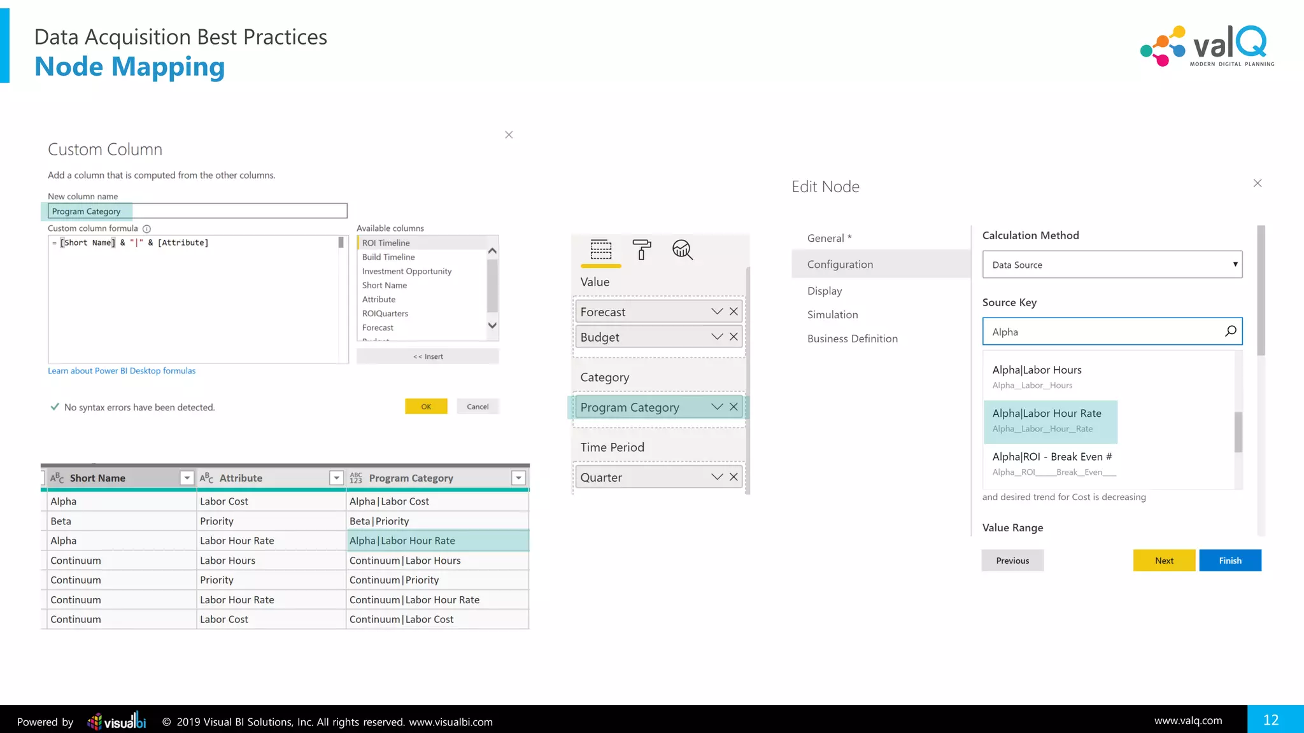Click the blue Finish button
This screenshot has width=1304, height=733.
pos(1230,561)
